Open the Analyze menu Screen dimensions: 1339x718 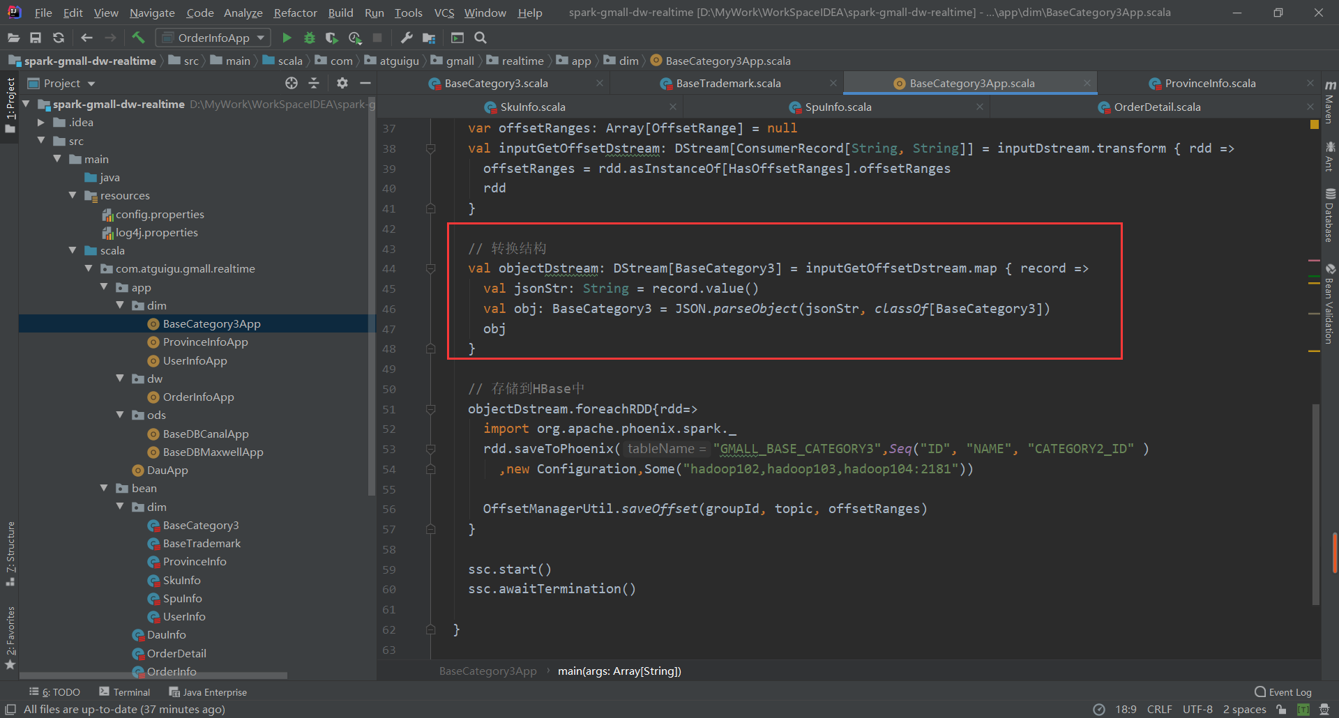pyautogui.click(x=243, y=13)
